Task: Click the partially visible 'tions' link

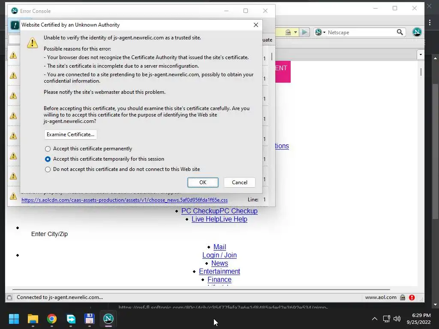Action: coord(282,146)
